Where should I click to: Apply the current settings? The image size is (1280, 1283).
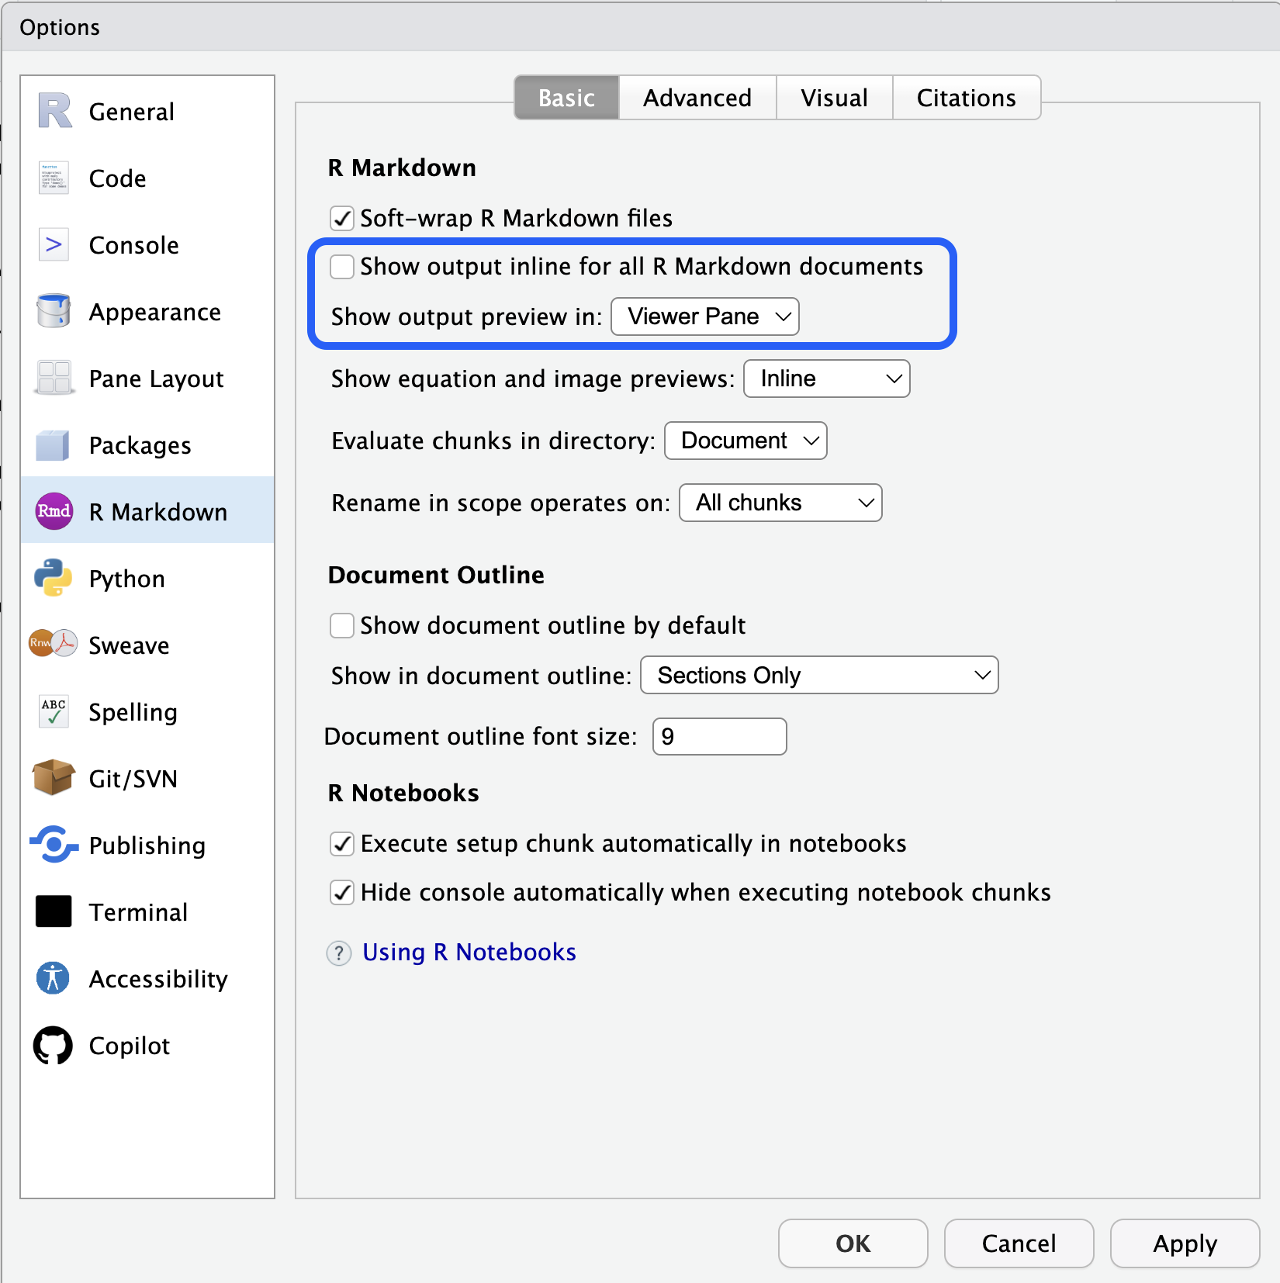[1185, 1243]
